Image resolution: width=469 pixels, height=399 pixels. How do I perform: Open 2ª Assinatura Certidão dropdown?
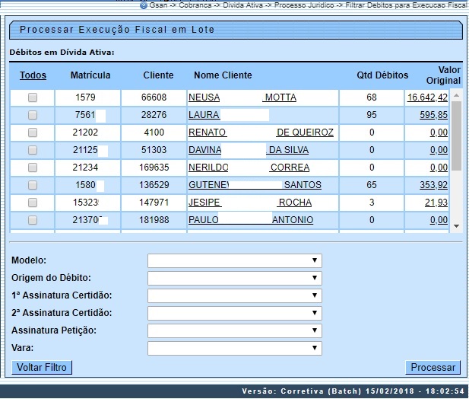click(234, 313)
